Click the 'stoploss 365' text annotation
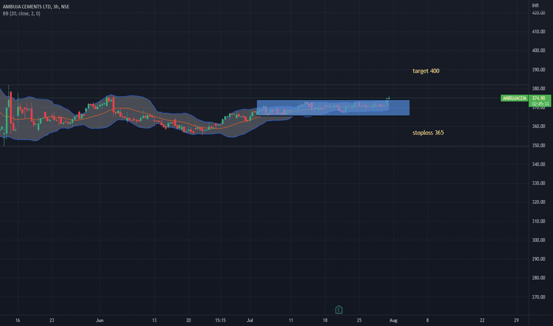 pos(428,133)
